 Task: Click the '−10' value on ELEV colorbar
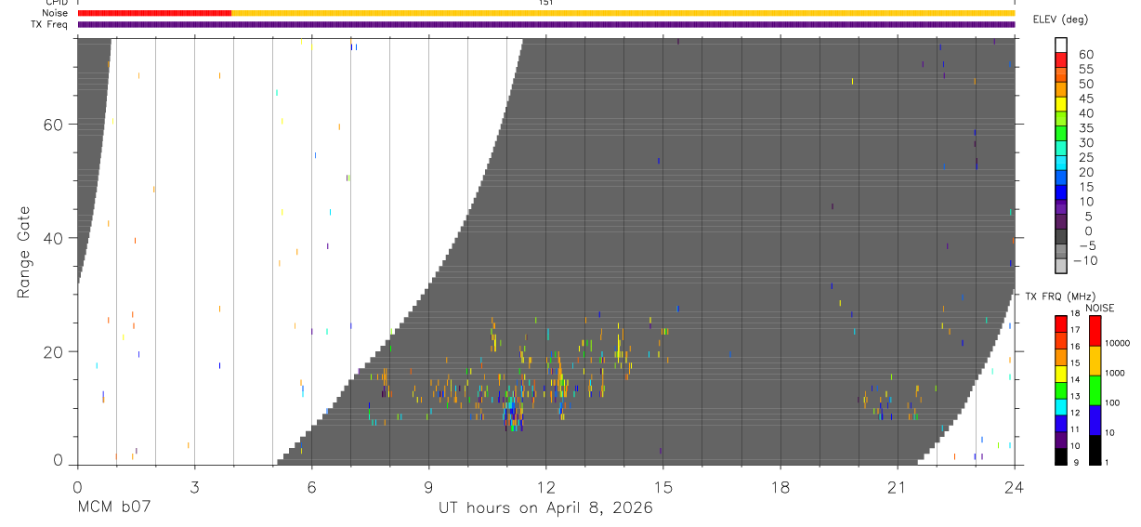click(x=1085, y=260)
